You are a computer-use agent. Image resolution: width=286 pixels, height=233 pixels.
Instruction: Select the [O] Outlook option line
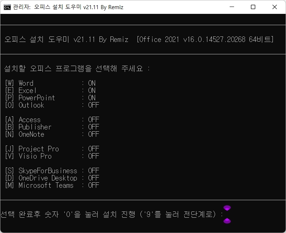52,105
